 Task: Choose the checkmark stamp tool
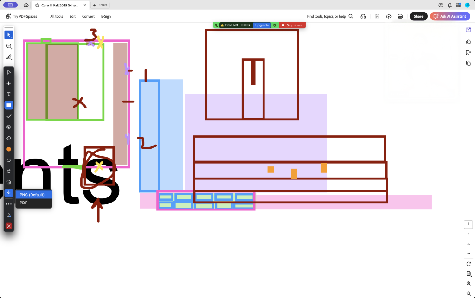(x=9, y=116)
